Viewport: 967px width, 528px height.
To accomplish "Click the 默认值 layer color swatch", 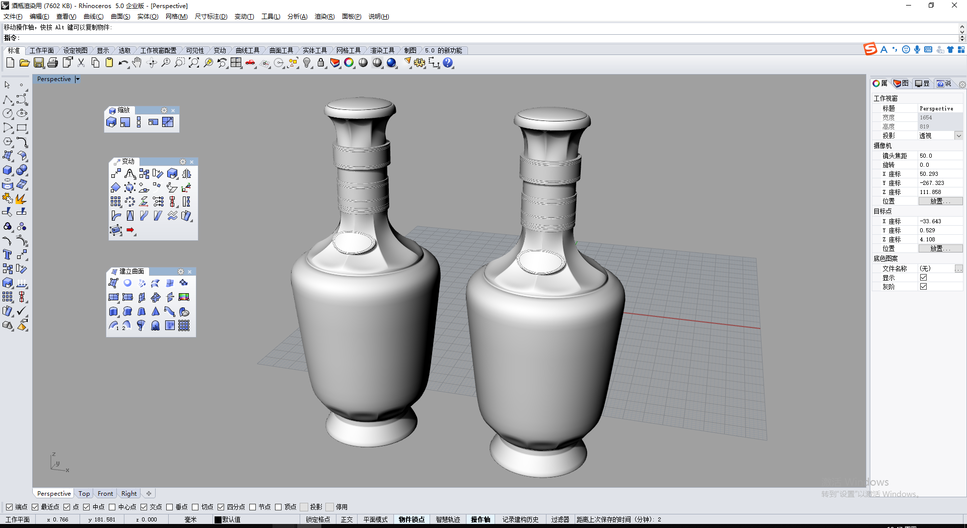I will [217, 519].
